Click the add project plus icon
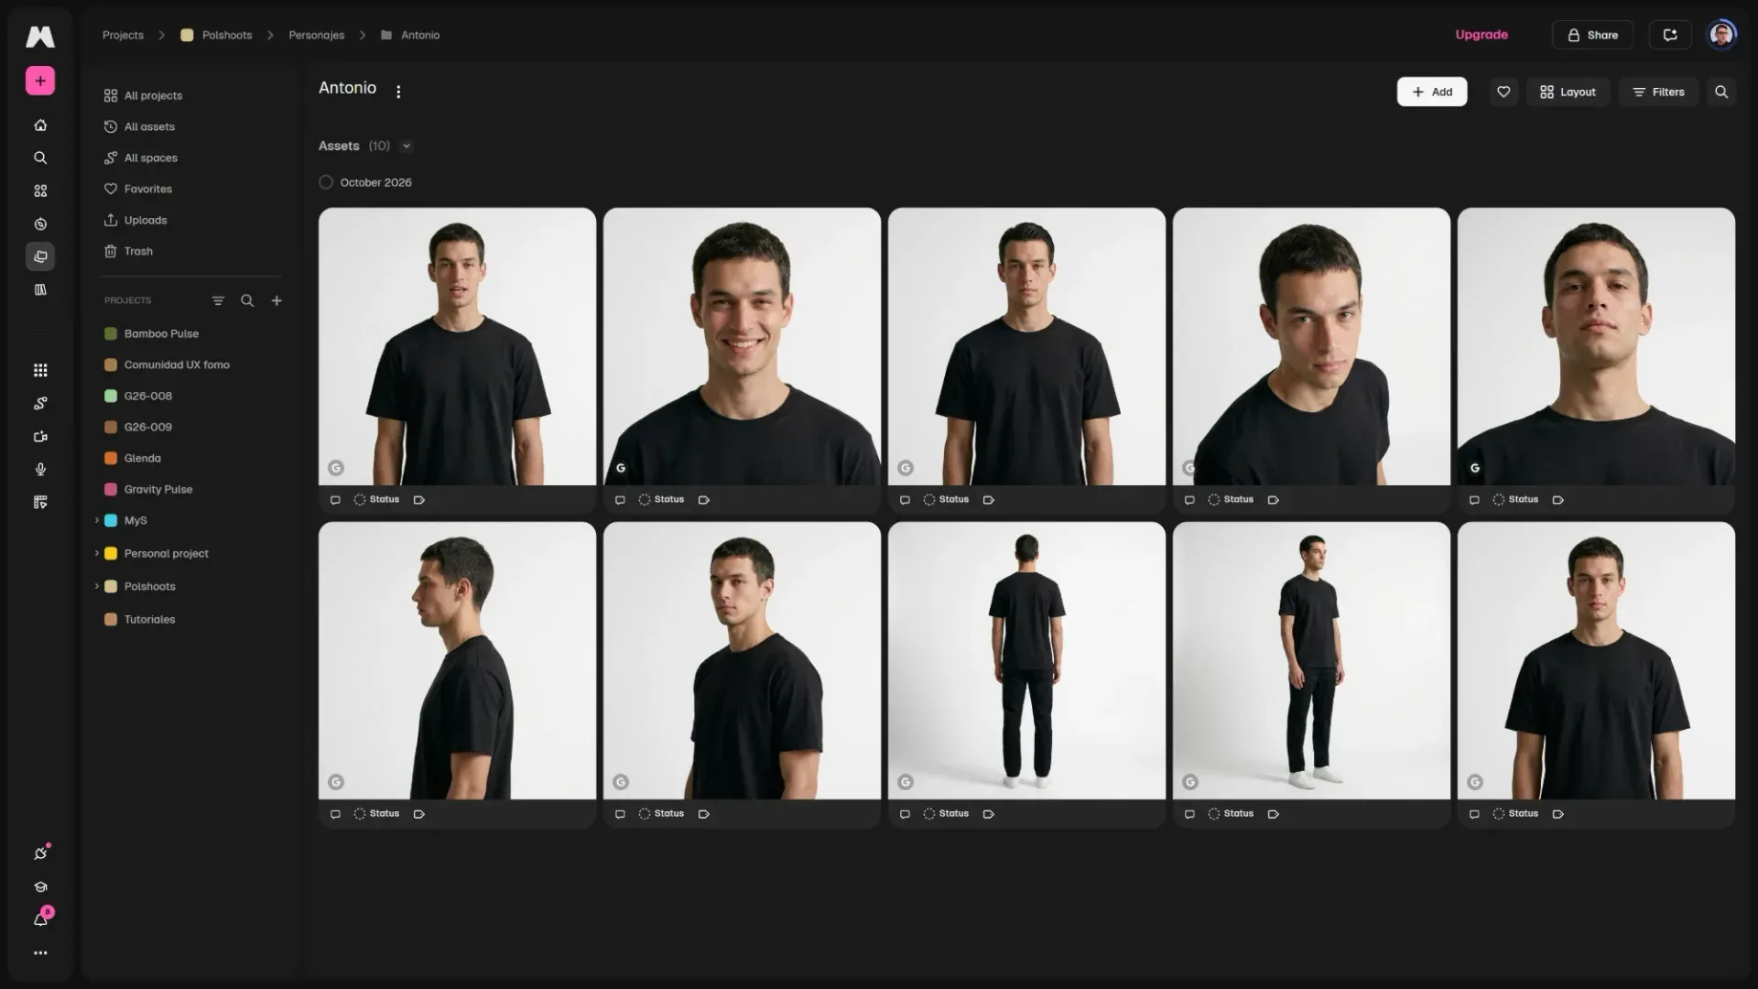Viewport: 1758px width, 989px height. coord(277,300)
